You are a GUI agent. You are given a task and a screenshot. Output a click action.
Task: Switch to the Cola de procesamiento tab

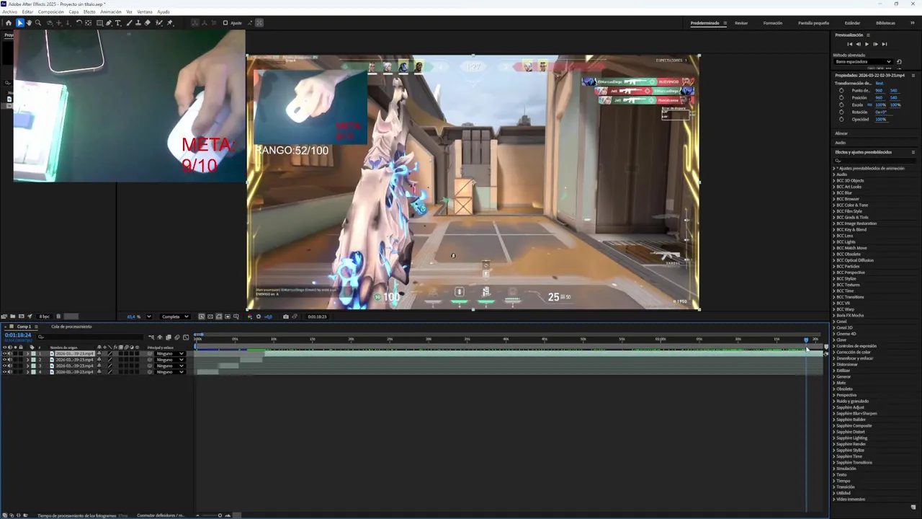pyautogui.click(x=71, y=327)
